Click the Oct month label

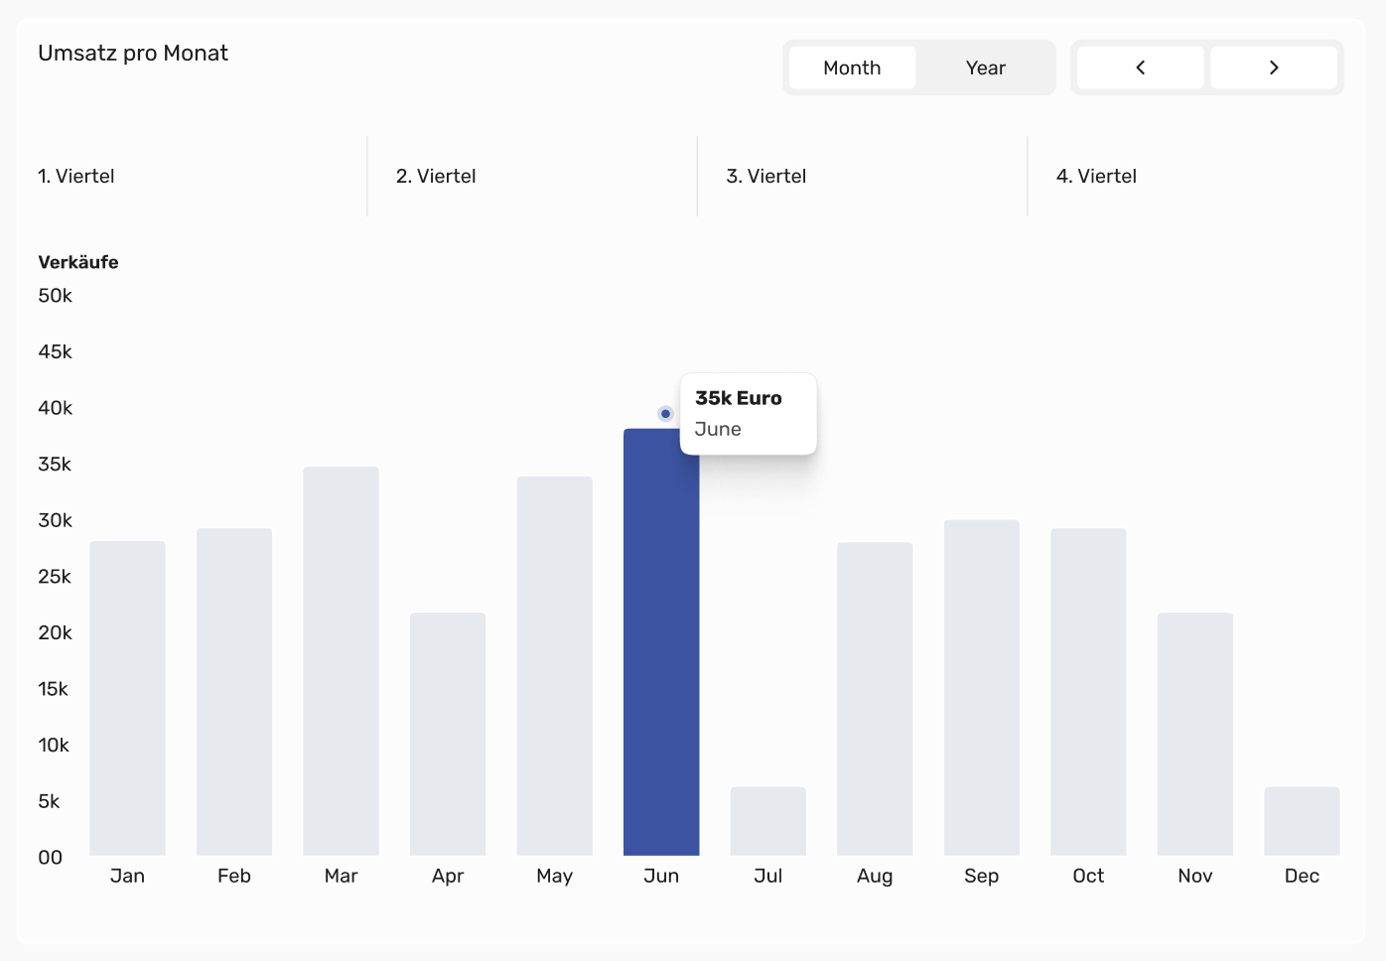(1088, 876)
